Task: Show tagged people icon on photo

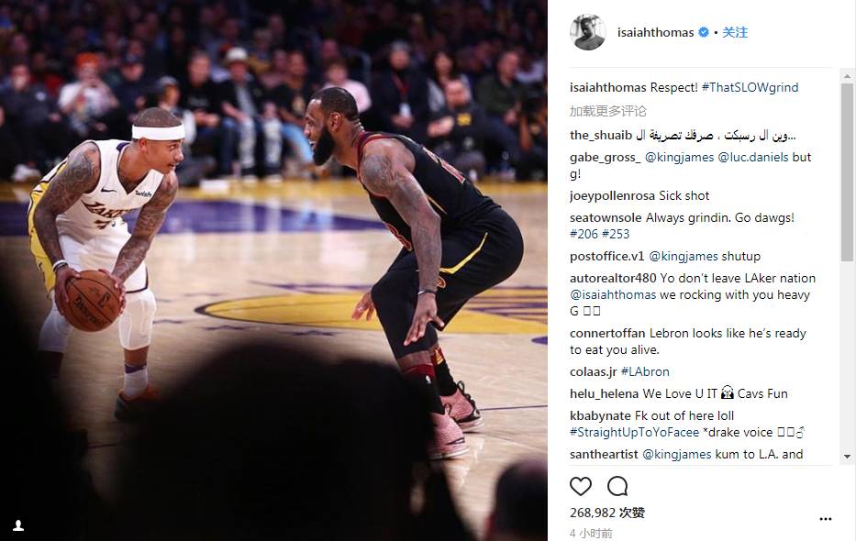Action: (18, 525)
